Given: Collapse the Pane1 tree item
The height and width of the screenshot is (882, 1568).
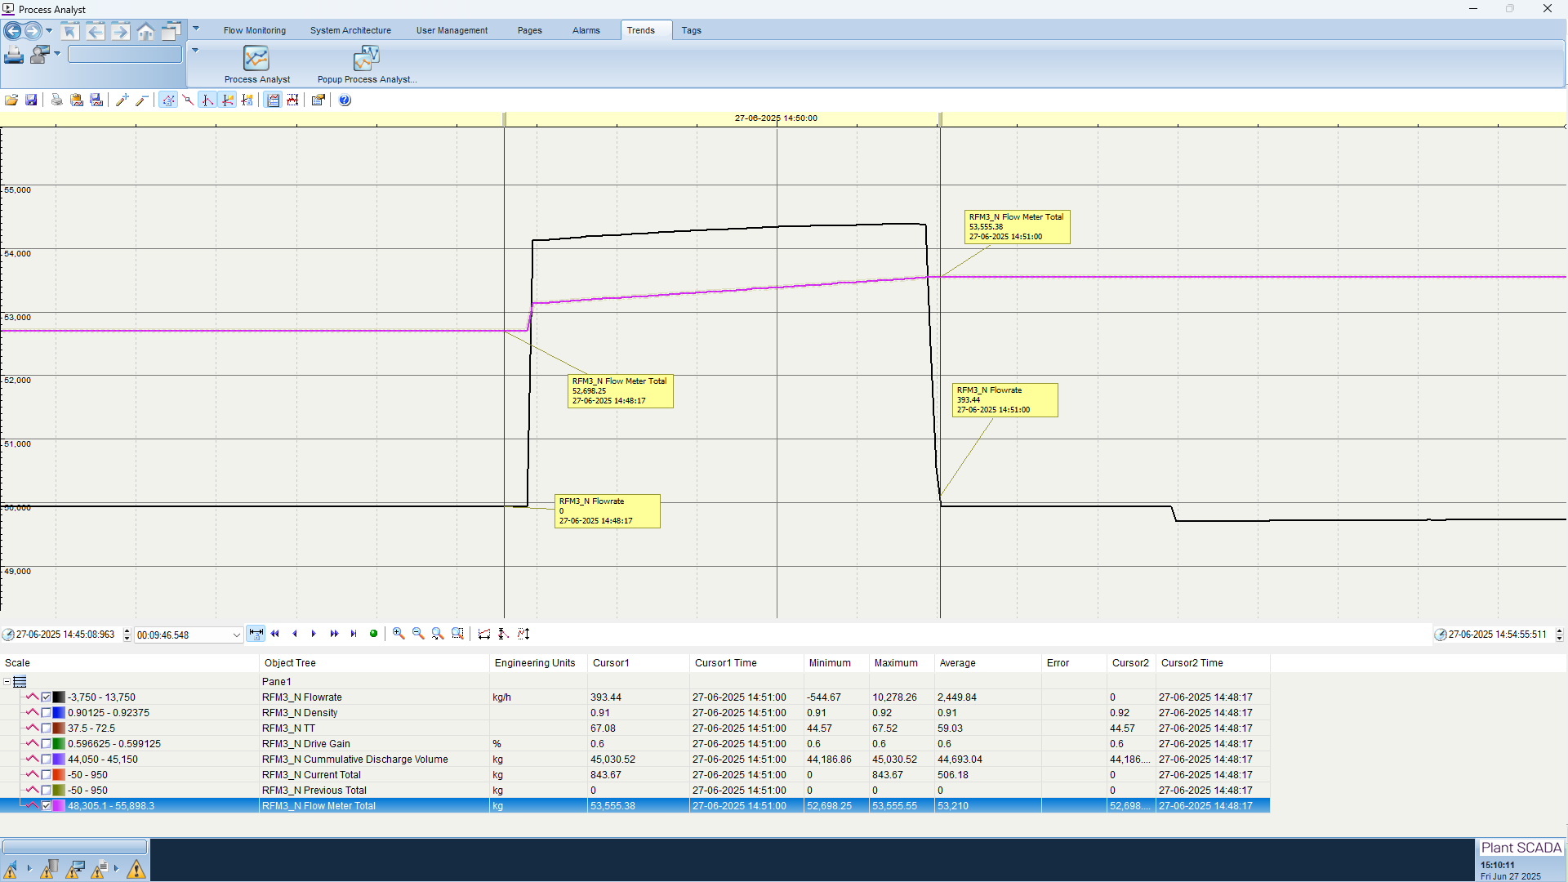Looking at the screenshot, I should [7, 681].
